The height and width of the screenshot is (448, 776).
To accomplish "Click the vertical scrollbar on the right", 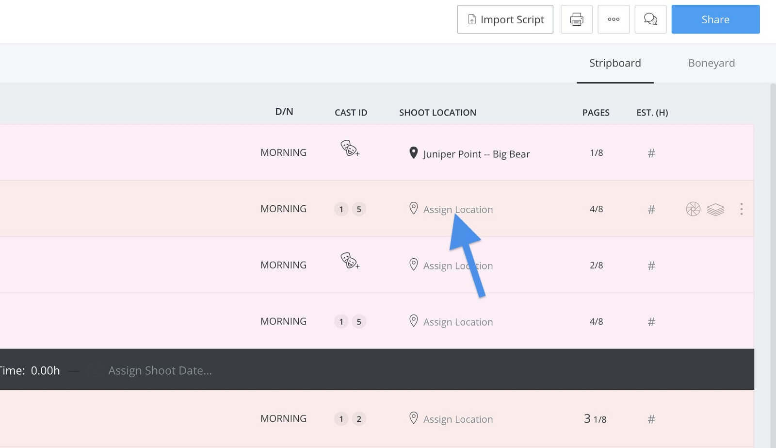I will click(773, 265).
